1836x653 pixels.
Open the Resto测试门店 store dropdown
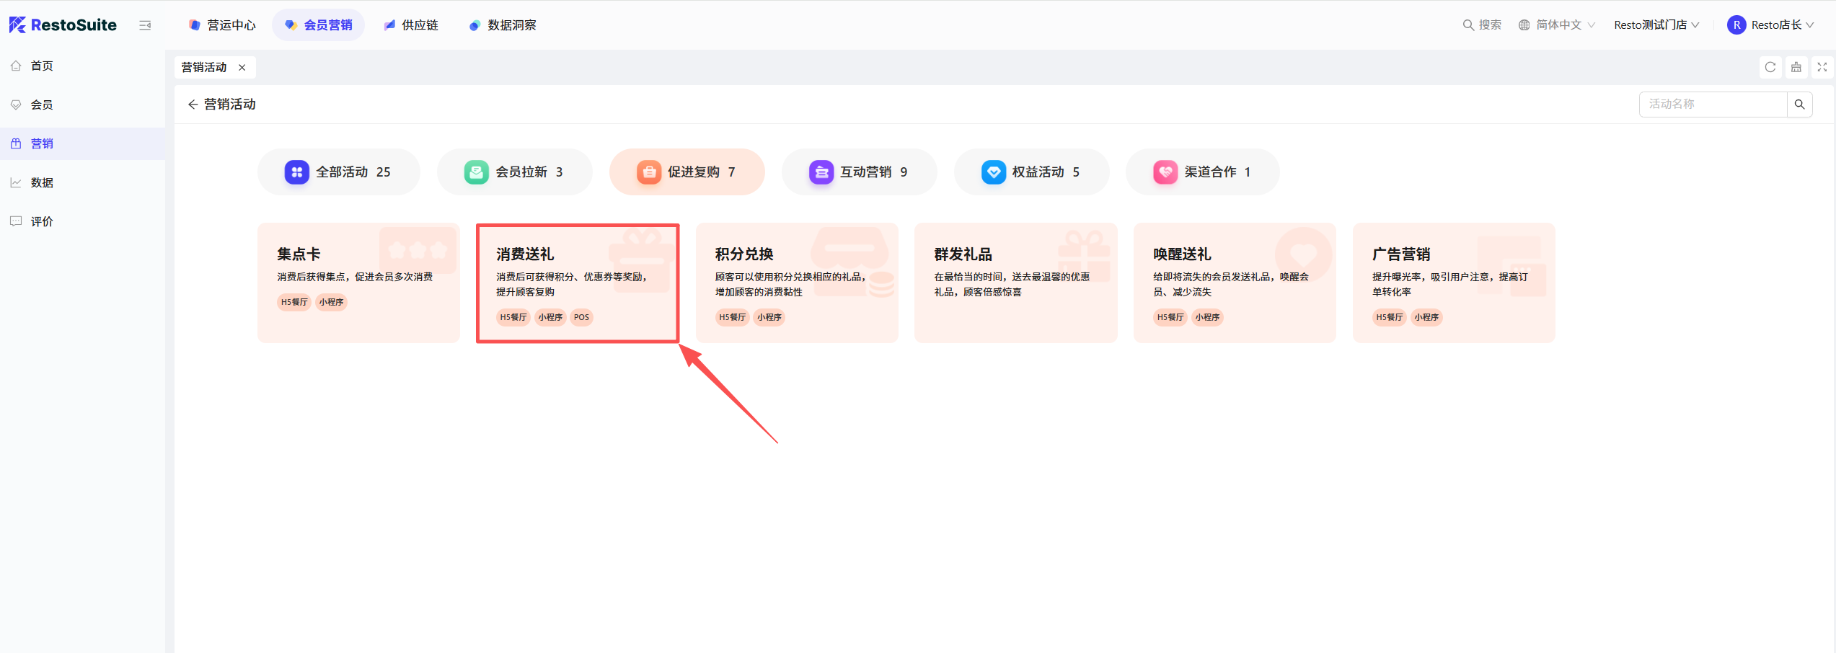coord(1656,25)
